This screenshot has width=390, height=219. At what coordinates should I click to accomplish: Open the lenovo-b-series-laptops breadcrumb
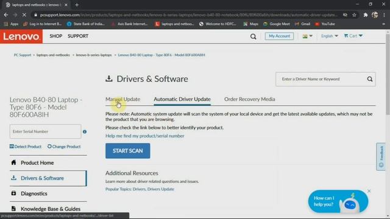tap(94, 55)
